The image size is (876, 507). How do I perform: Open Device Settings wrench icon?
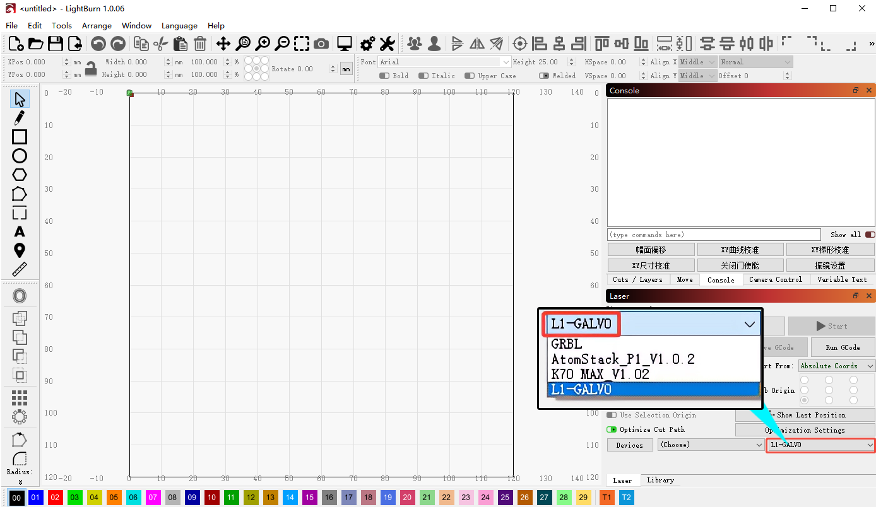point(387,44)
